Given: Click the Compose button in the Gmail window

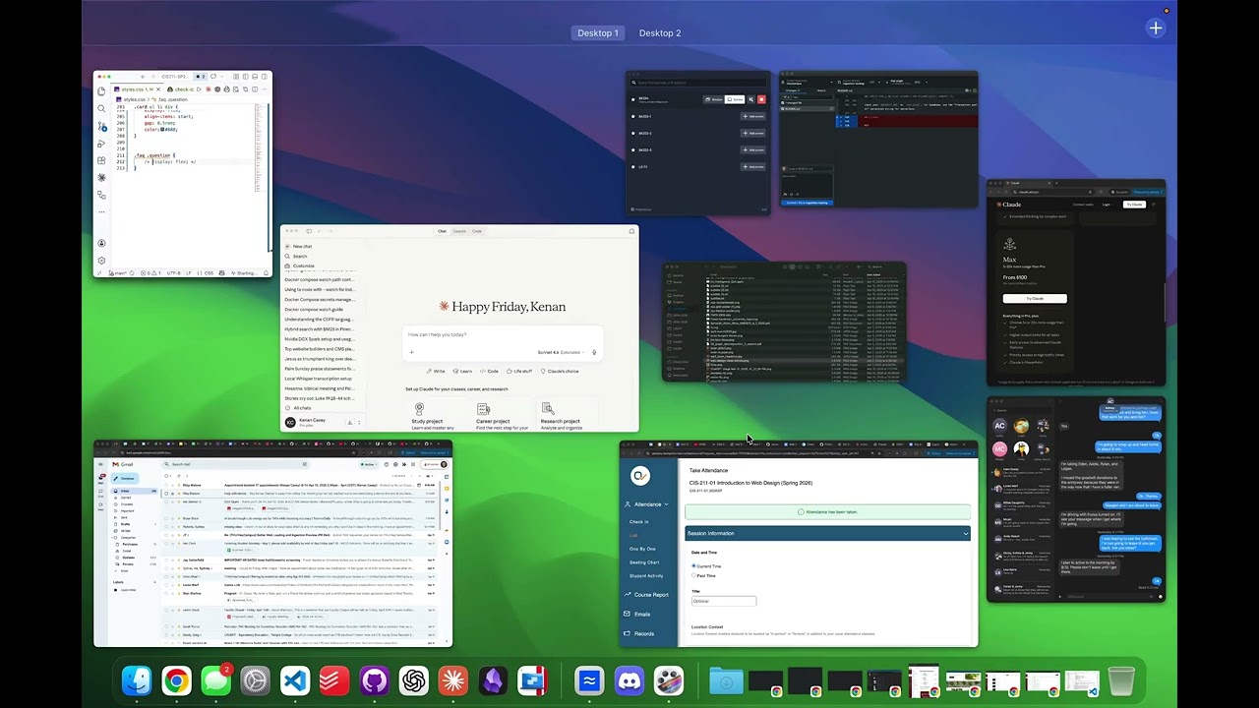Looking at the screenshot, I should click(125, 478).
